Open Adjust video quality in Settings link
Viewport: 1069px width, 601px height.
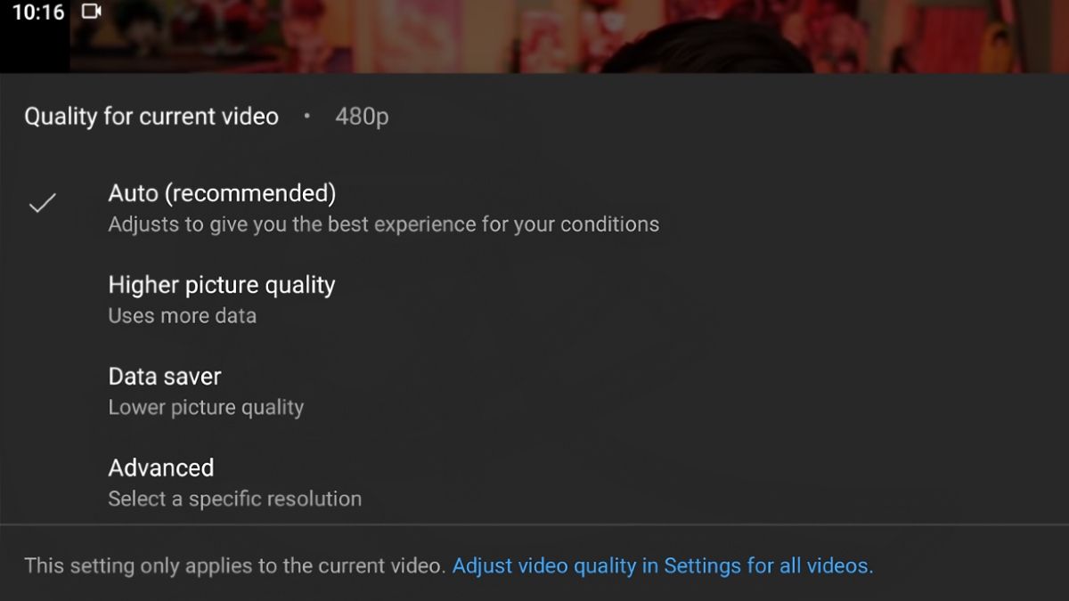[663, 564]
